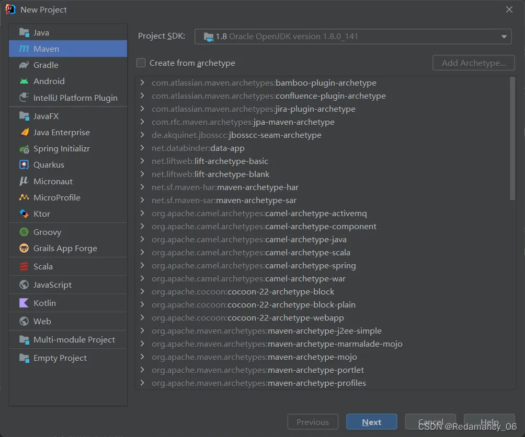Click the Quarkus icon
The width and height of the screenshot is (525, 437).
point(24,165)
